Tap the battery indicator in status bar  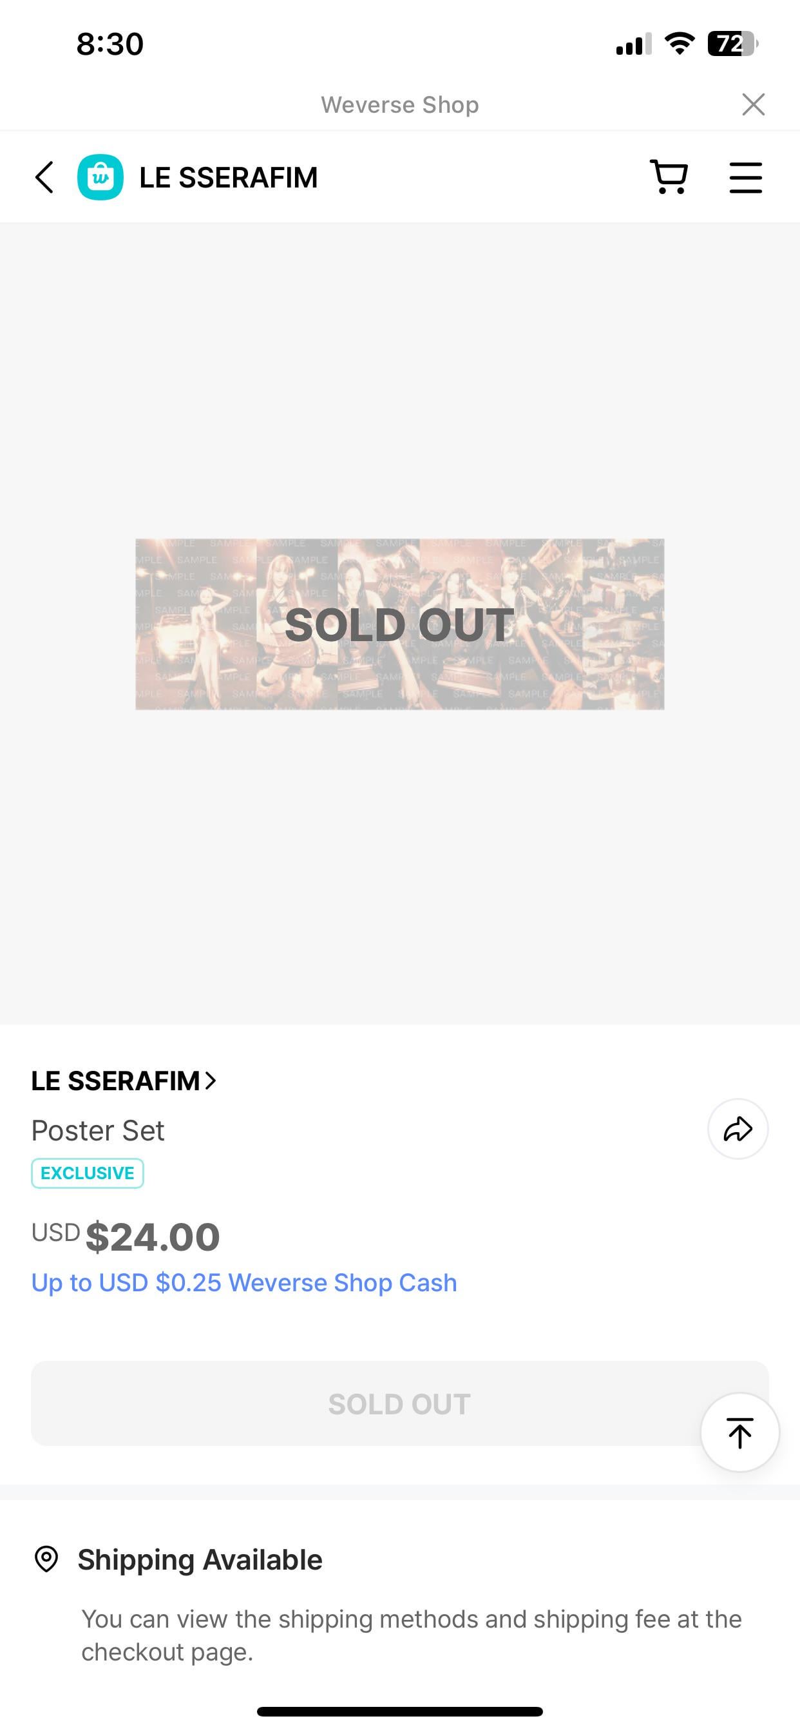tap(732, 44)
